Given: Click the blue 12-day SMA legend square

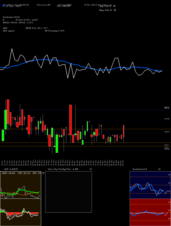Looking at the screenshot, I should tap(3, 5).
